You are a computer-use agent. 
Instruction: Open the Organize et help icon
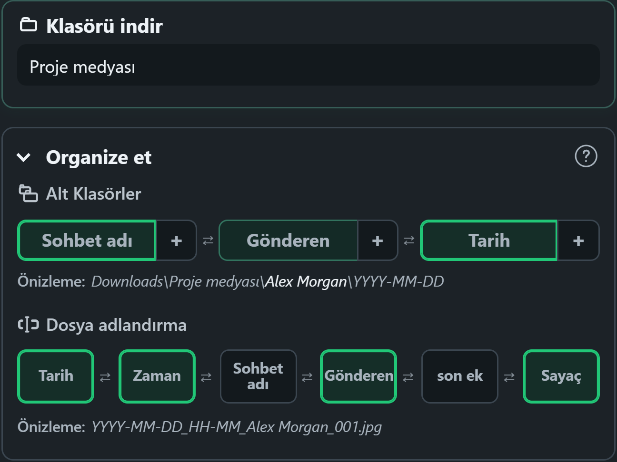coord(586,156)
